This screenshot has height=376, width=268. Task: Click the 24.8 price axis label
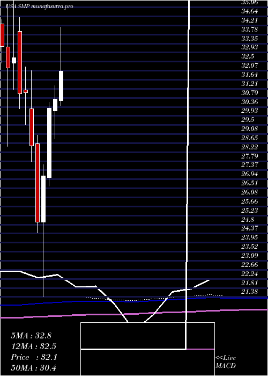[x=248, y=220]
